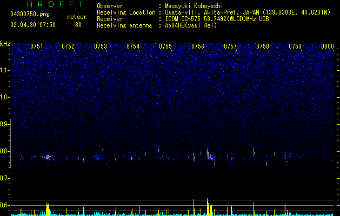Click the 0759 time marker
This screenshot has width=340, height=216.
coord(295,46)
